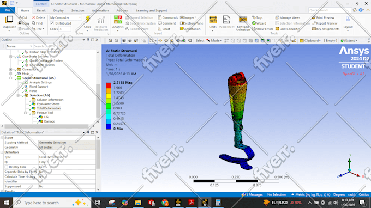Viewport: 371px width, 208px height.
Task: Collapse the Fatigue Tool node
Action: pyautogui.click(x=25, y=113)
